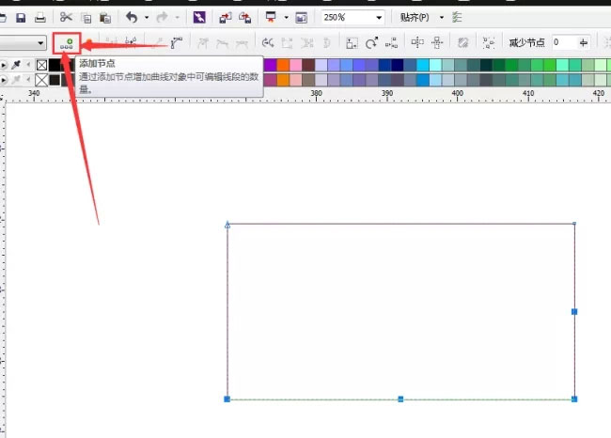Click the Convert to Curve icon

click(x=177, y=42)
